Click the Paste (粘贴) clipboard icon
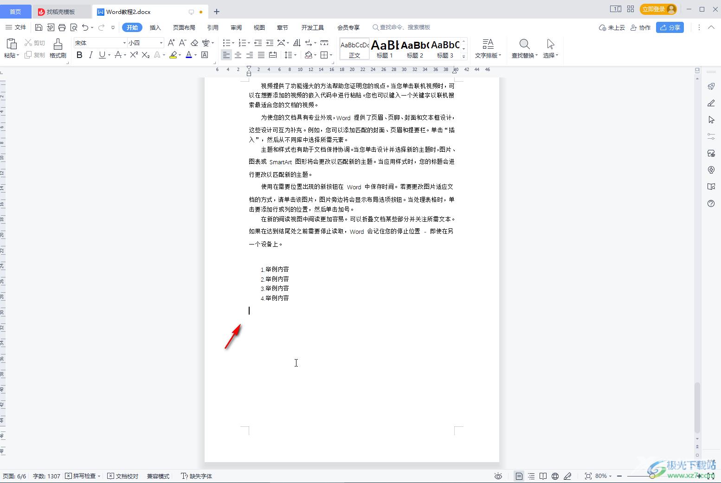This screenshot has width=721, height=483. [12, 44]
